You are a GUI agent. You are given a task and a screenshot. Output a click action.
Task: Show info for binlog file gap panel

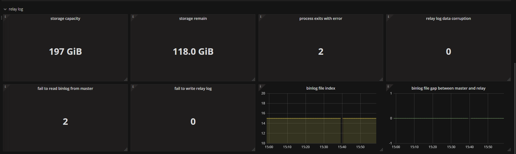[388, 86]
